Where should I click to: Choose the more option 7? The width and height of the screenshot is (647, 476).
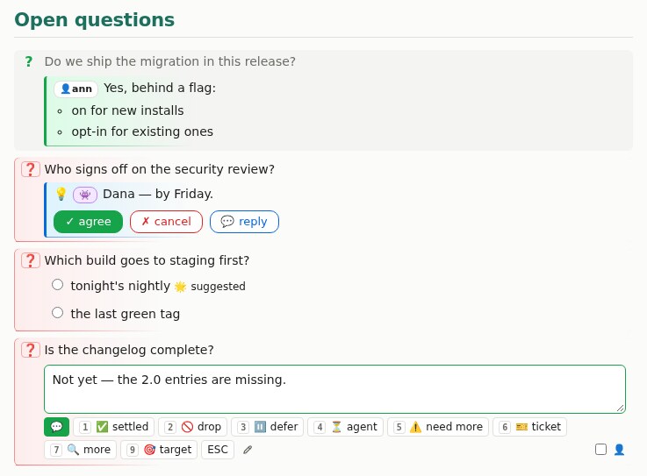pos(81,450)
